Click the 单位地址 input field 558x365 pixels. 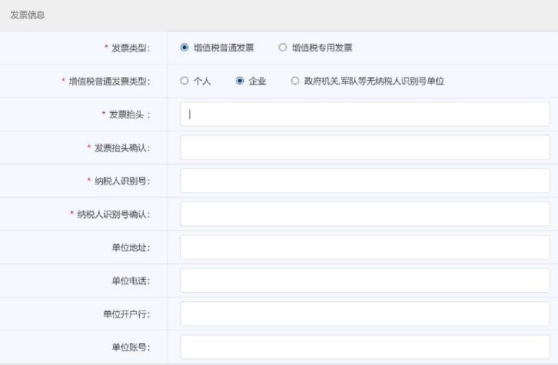pos(365,247)
